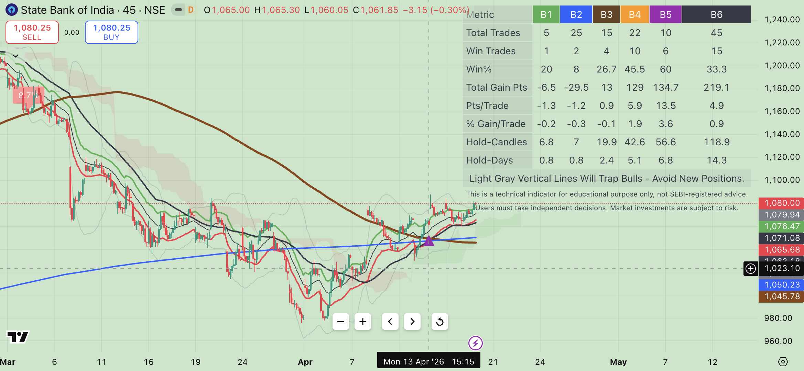This screenshot has width=804, height=371.
Task: Click the orange D badge in the title
Action: point(191,10)
